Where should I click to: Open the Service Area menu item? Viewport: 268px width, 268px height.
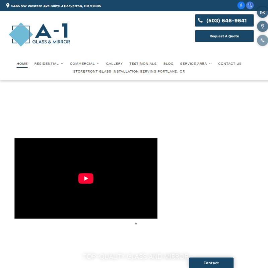click(x=194, y=64)
